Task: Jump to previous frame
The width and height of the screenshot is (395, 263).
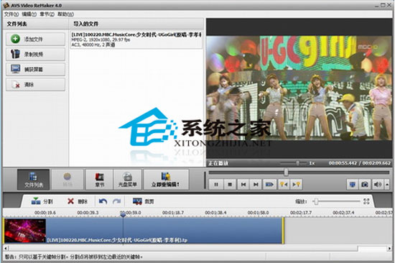Action: 243,185
